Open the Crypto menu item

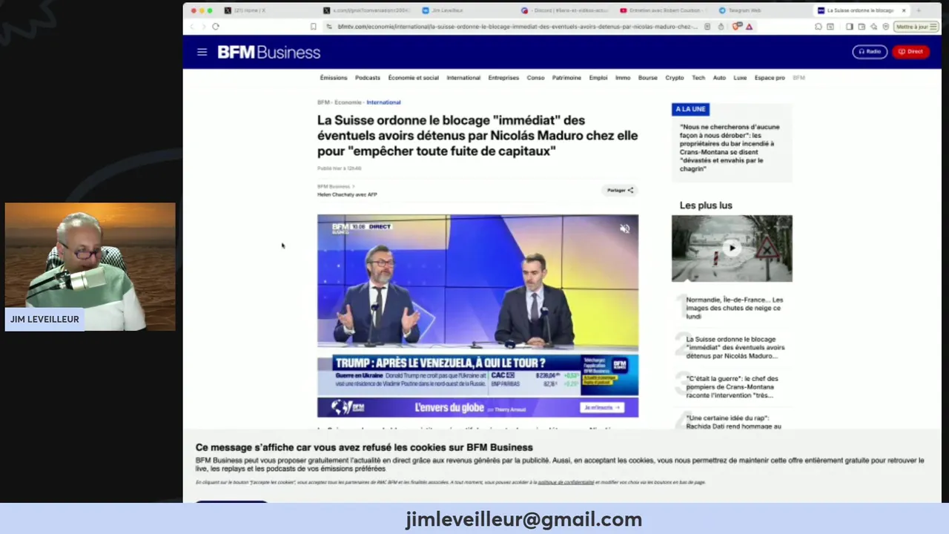pos(675,78)
